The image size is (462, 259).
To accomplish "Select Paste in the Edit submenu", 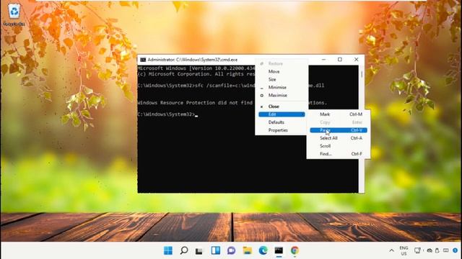I will pyautogui.click(x=339, y=130).
